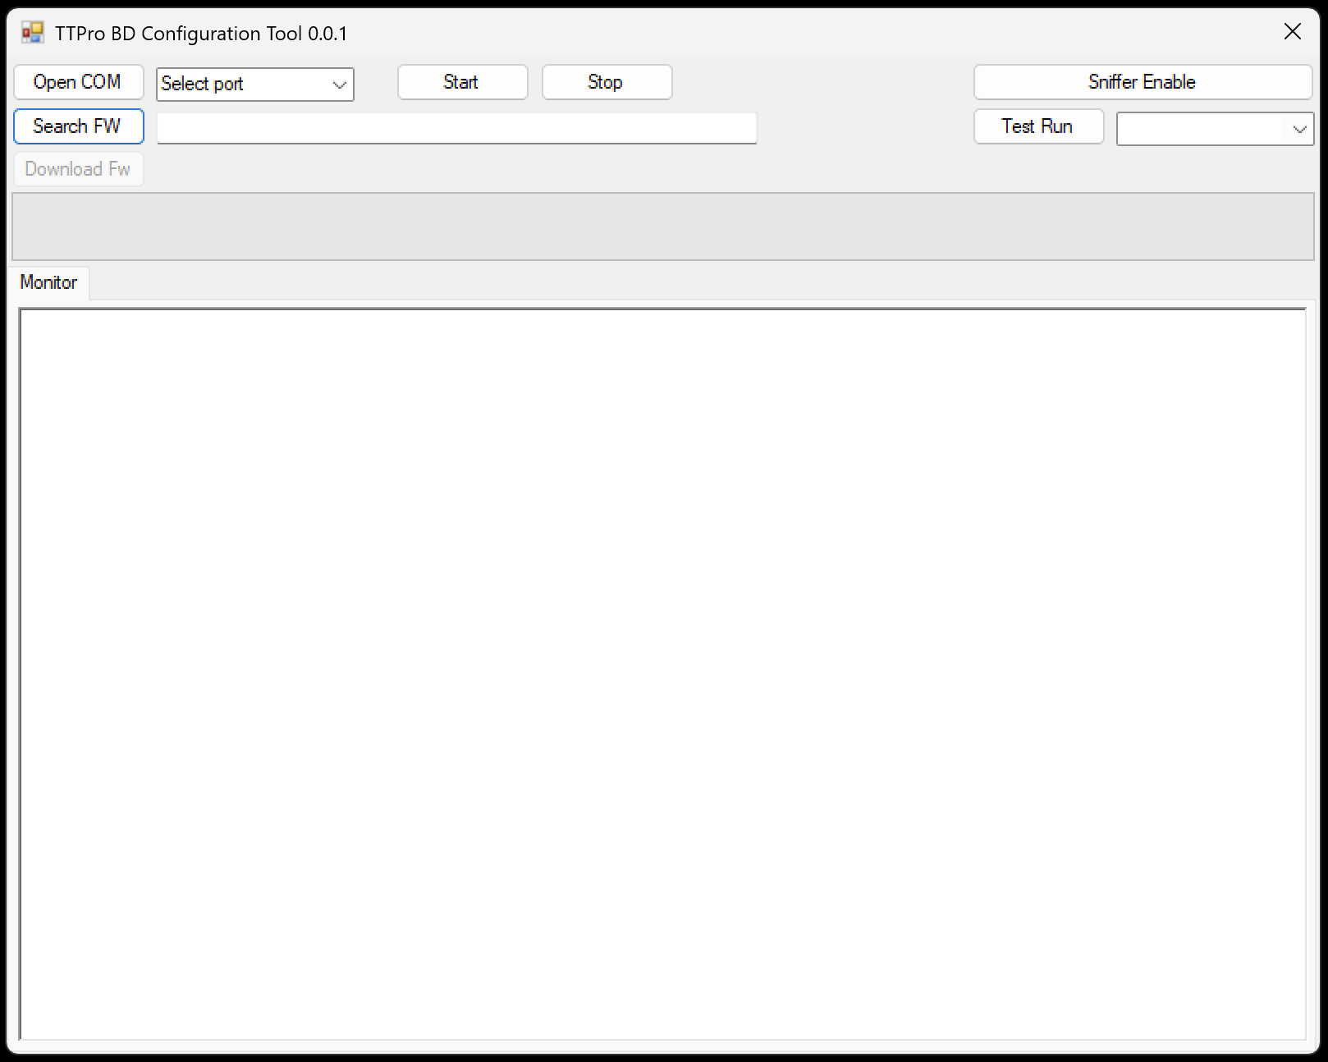Click the firmware path text field
The height and width of the screenshot is (1062, 1328).
tap(456, 128)
